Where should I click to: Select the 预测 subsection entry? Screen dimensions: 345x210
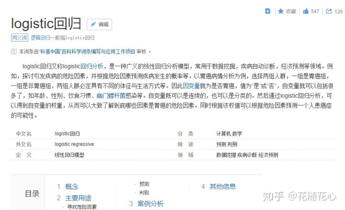pyautogui.click(x=144, y=184)
